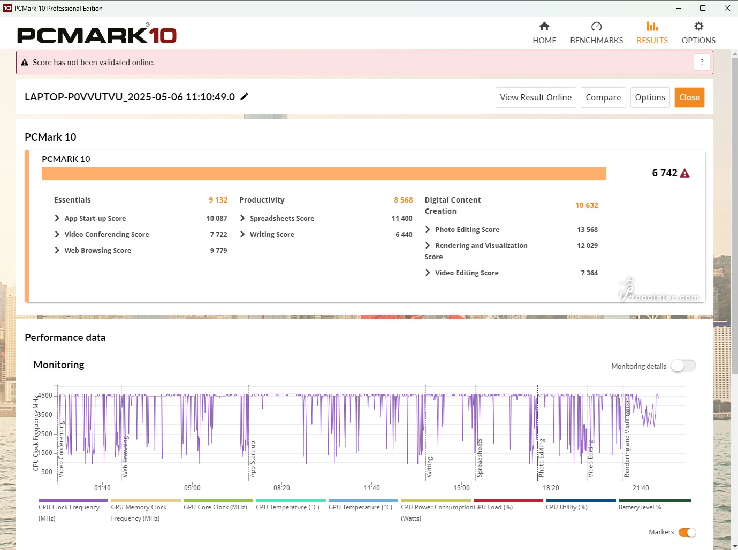Click the Essentials score 9 132
Image resolution: width=738 pixels, height=550 pixels.
(218, 200)
